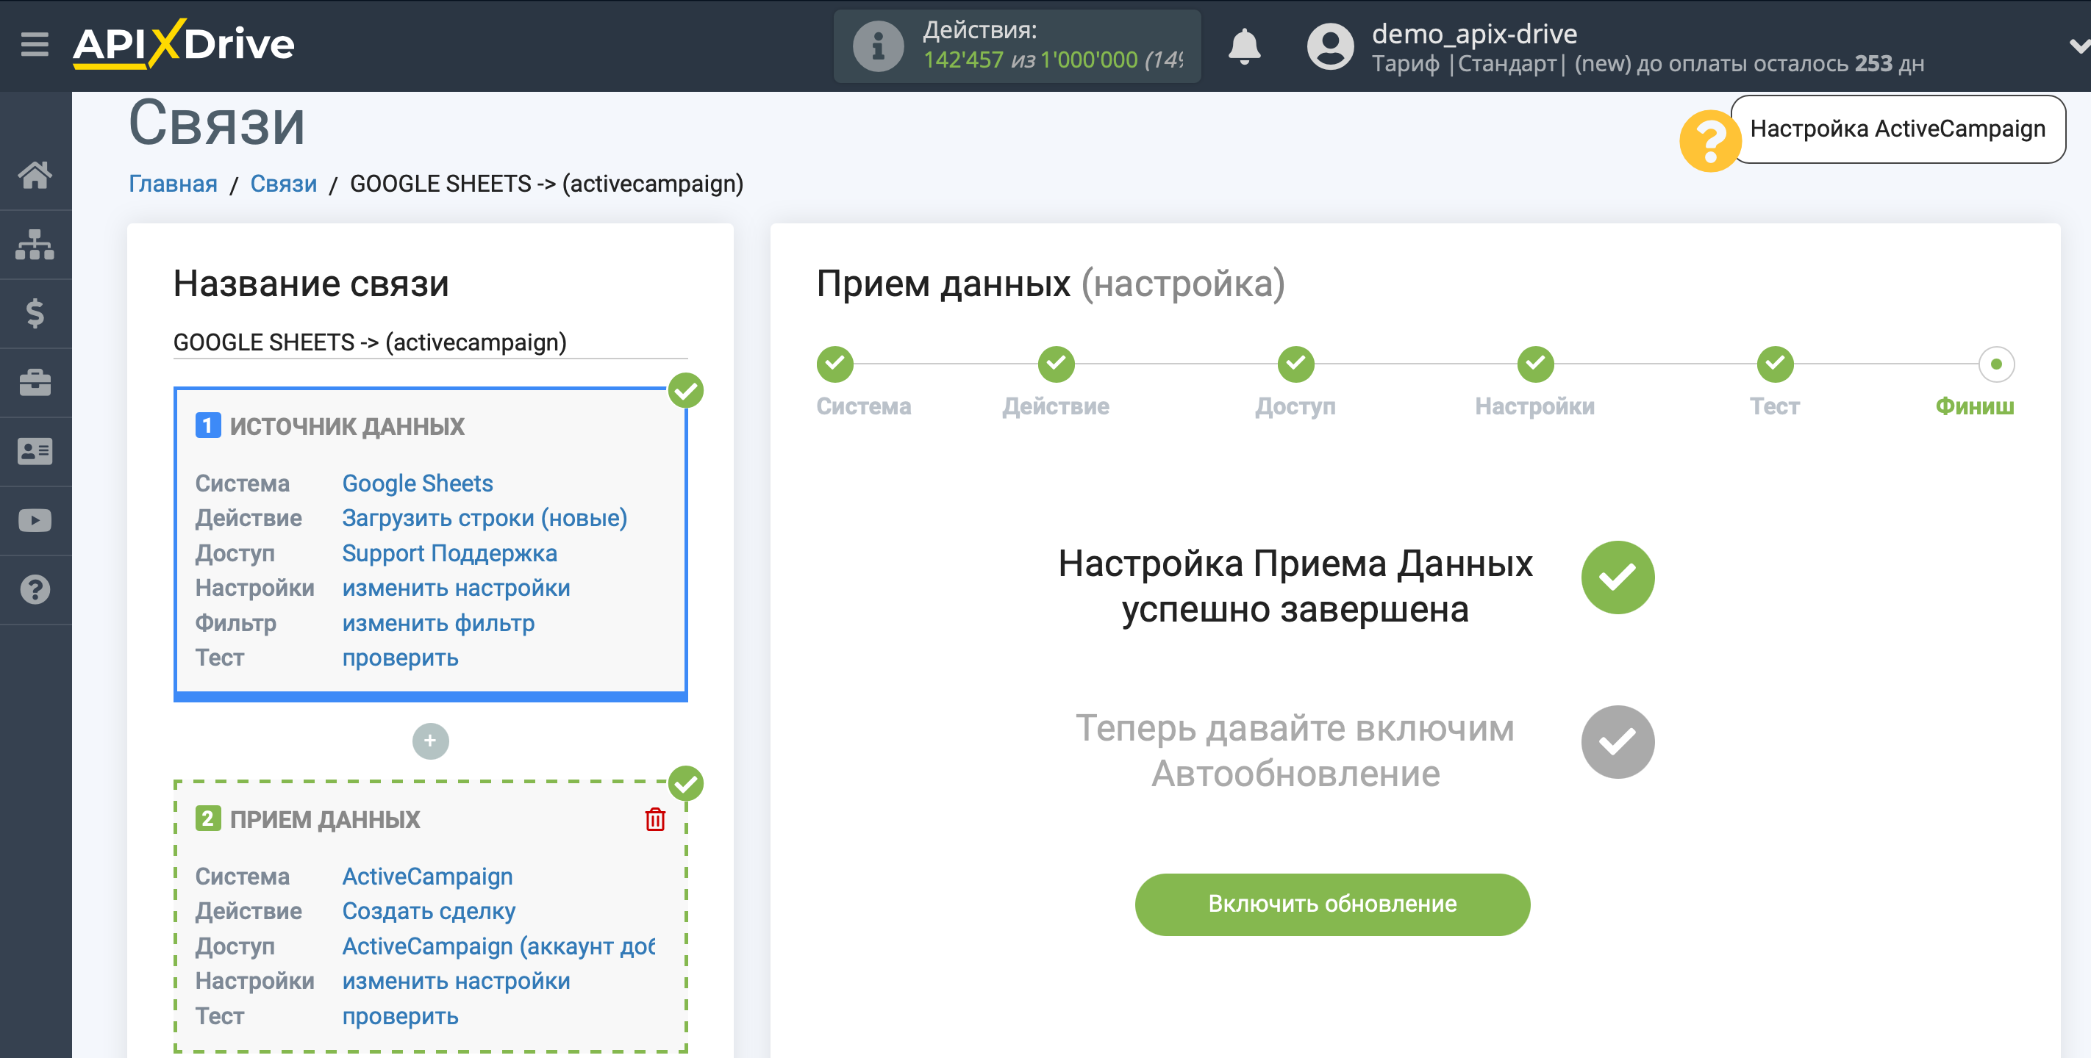Screen dimensions: 2091x1058
Task: Click the add (+) connector between blocks
Action: 431,741
